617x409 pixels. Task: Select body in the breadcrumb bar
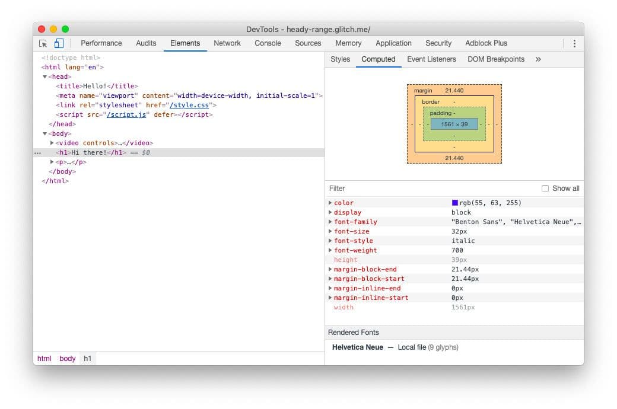(67, 358)
